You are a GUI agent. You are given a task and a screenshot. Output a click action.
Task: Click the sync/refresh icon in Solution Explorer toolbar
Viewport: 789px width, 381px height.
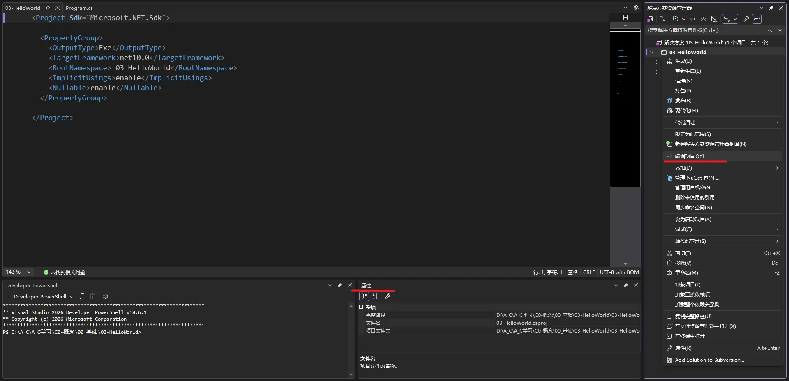coord(662,19)
